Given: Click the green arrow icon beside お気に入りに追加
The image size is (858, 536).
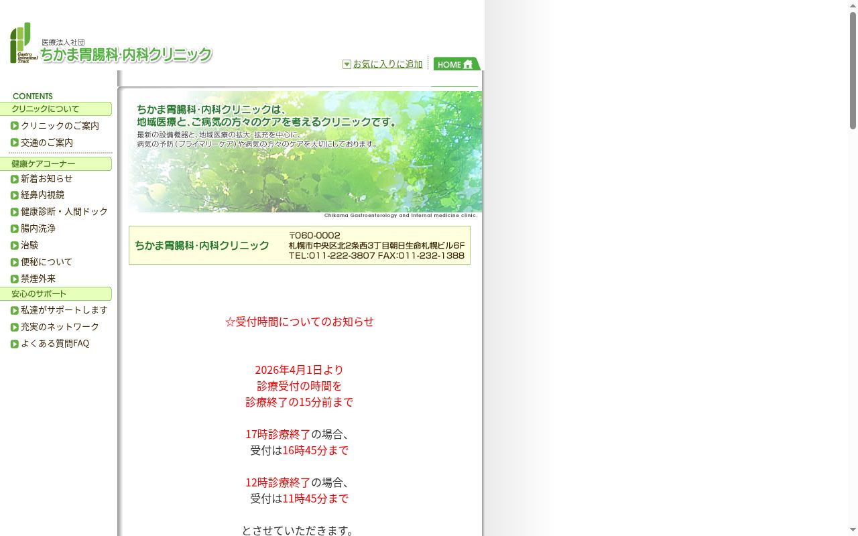Looking at the screenshot, I should pos(347,64).
